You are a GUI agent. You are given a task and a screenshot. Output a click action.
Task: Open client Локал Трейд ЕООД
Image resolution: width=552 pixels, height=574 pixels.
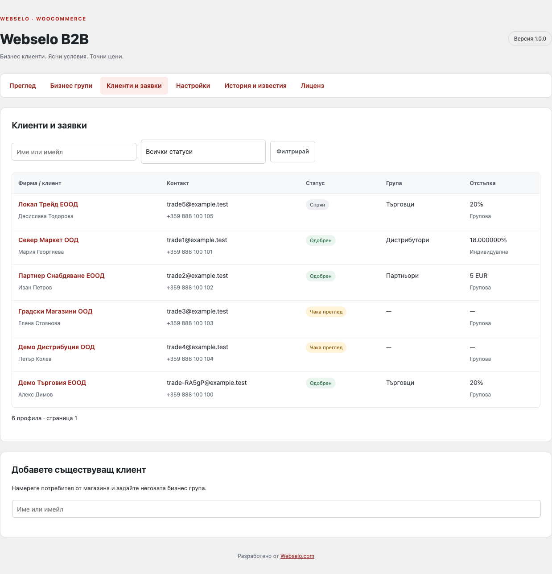(x=48, y=204)
